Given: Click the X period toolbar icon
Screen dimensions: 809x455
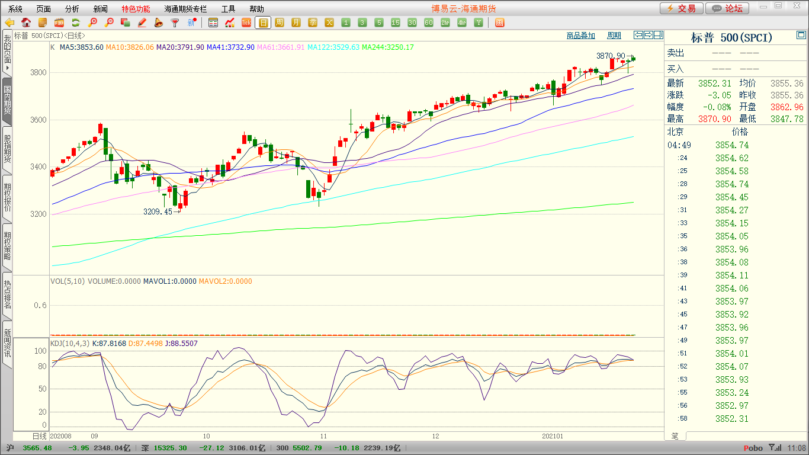Looking at the screenshot, I should click(329, 23).
